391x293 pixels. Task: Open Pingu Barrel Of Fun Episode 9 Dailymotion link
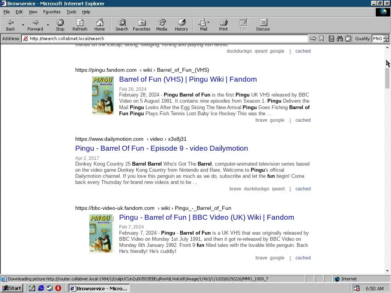pos(162,148)
